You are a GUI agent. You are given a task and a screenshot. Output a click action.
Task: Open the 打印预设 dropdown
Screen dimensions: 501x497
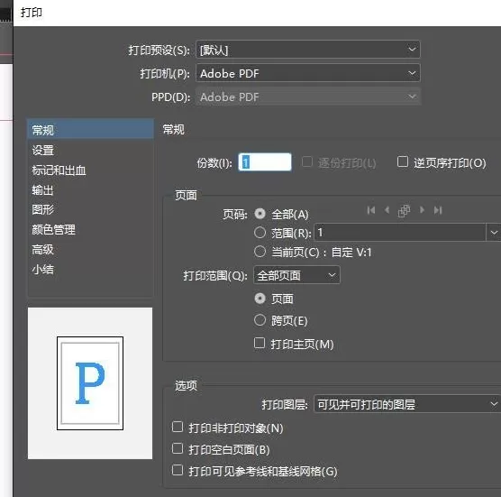(307, 50)
